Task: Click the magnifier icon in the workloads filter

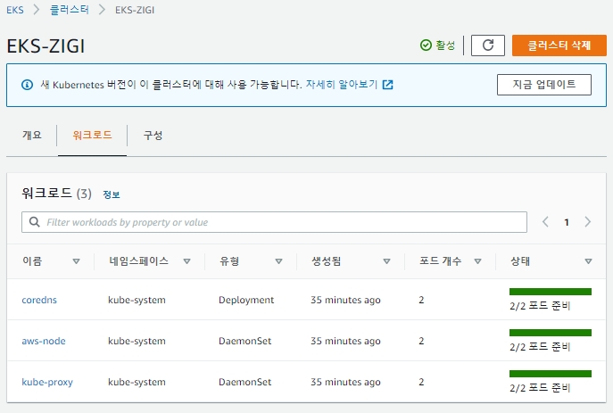Action: pos(35,222)
